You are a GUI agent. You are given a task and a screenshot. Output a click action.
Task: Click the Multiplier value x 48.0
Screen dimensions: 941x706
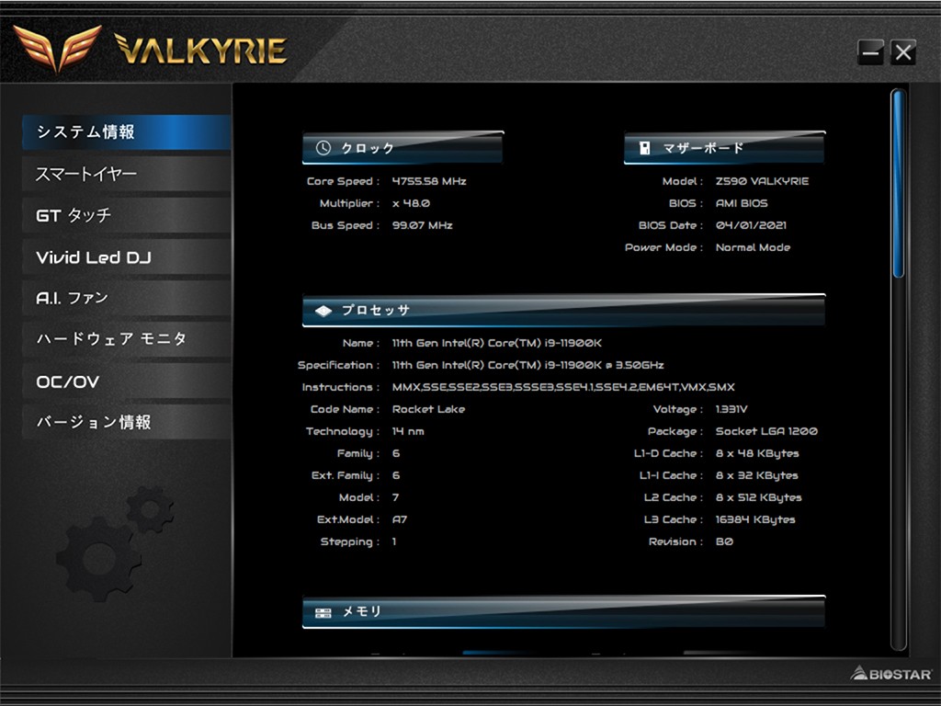(411, 203)
